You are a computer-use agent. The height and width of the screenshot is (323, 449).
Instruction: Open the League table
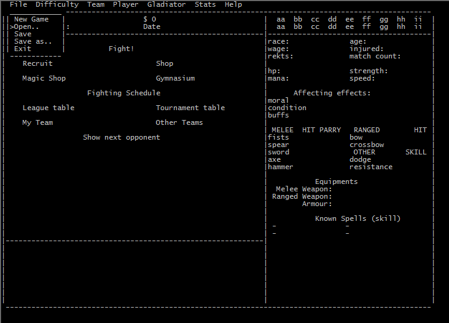pyautogui.click(x=48, y=108)
